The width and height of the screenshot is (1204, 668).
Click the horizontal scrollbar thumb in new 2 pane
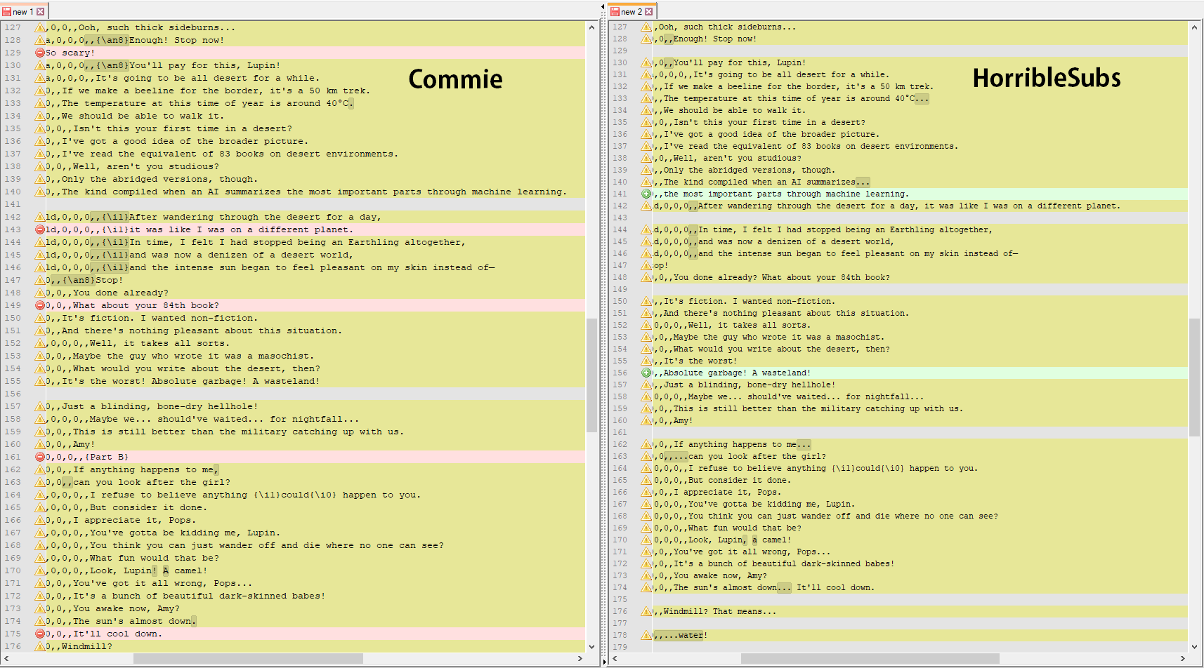tap(870, 658)
